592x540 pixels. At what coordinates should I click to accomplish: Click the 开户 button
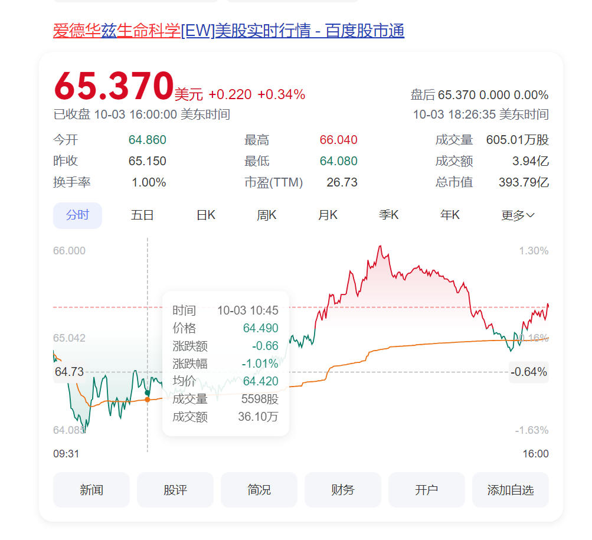427,490
